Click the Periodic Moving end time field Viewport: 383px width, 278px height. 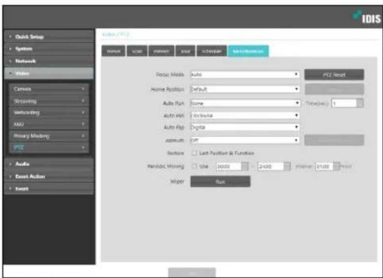[270, 166]
